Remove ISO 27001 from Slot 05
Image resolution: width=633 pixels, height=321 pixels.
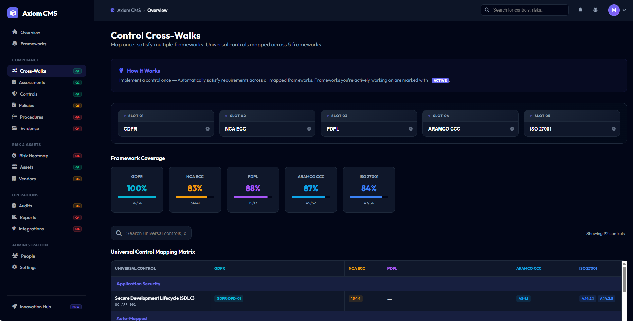tap(614, 129)
